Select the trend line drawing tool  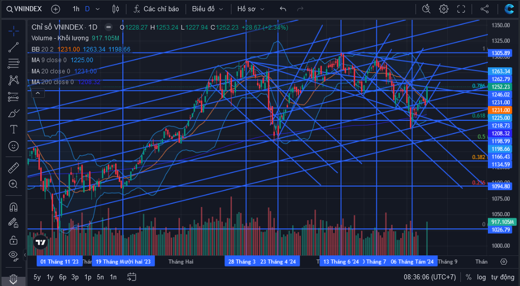click(14, 47)
